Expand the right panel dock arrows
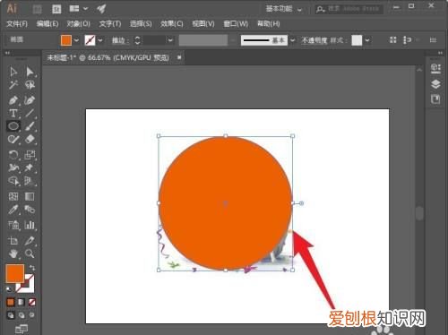 click(440, 53)
